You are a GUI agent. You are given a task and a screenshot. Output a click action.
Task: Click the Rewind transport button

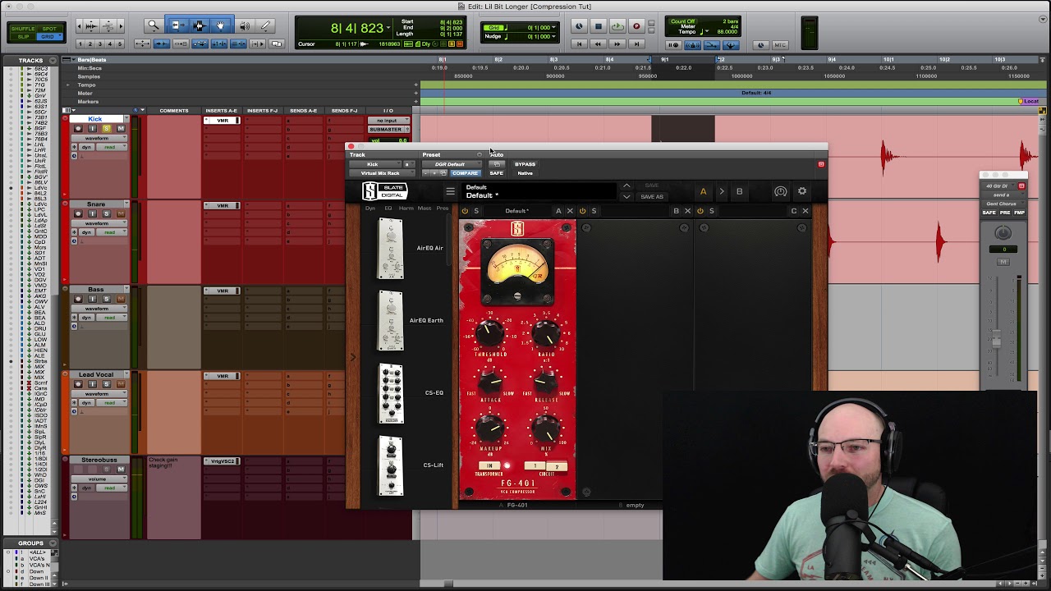tap(598, 44)
